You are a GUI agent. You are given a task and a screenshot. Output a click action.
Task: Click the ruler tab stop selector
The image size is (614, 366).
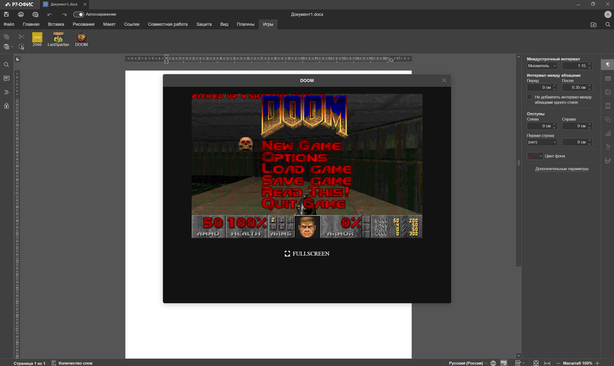click(x=17, y=59)
